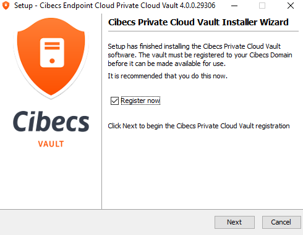Click the orange VAULT label under the logo
Viewport: 303px width, 235px height.
[51, 144]
